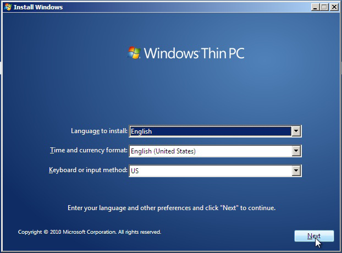Click the Windows flag icon in title bar
The image size is (342, 253).
(x=8, y=7)
